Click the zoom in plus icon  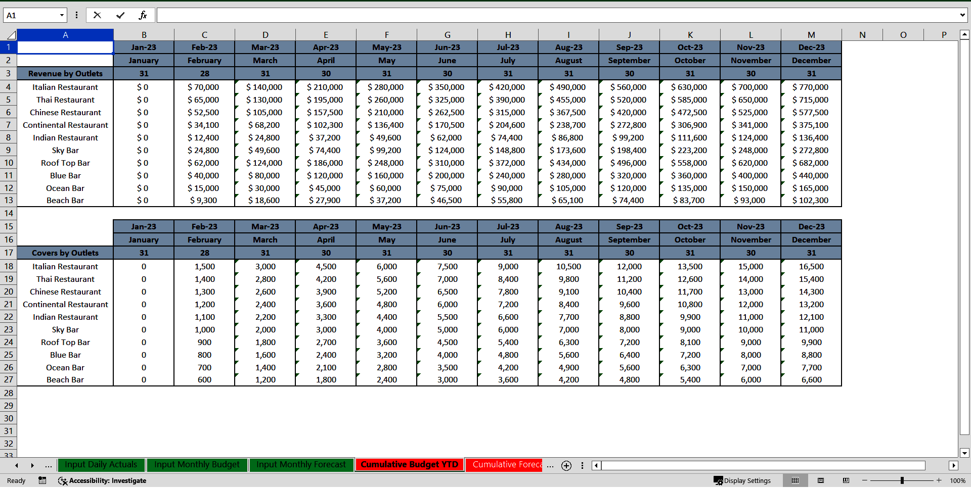click(939, 480)
